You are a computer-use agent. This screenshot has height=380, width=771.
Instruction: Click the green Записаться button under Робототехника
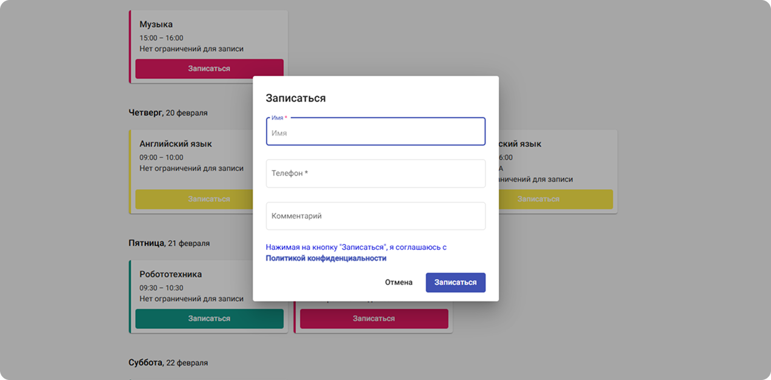(x=209, y=319)
